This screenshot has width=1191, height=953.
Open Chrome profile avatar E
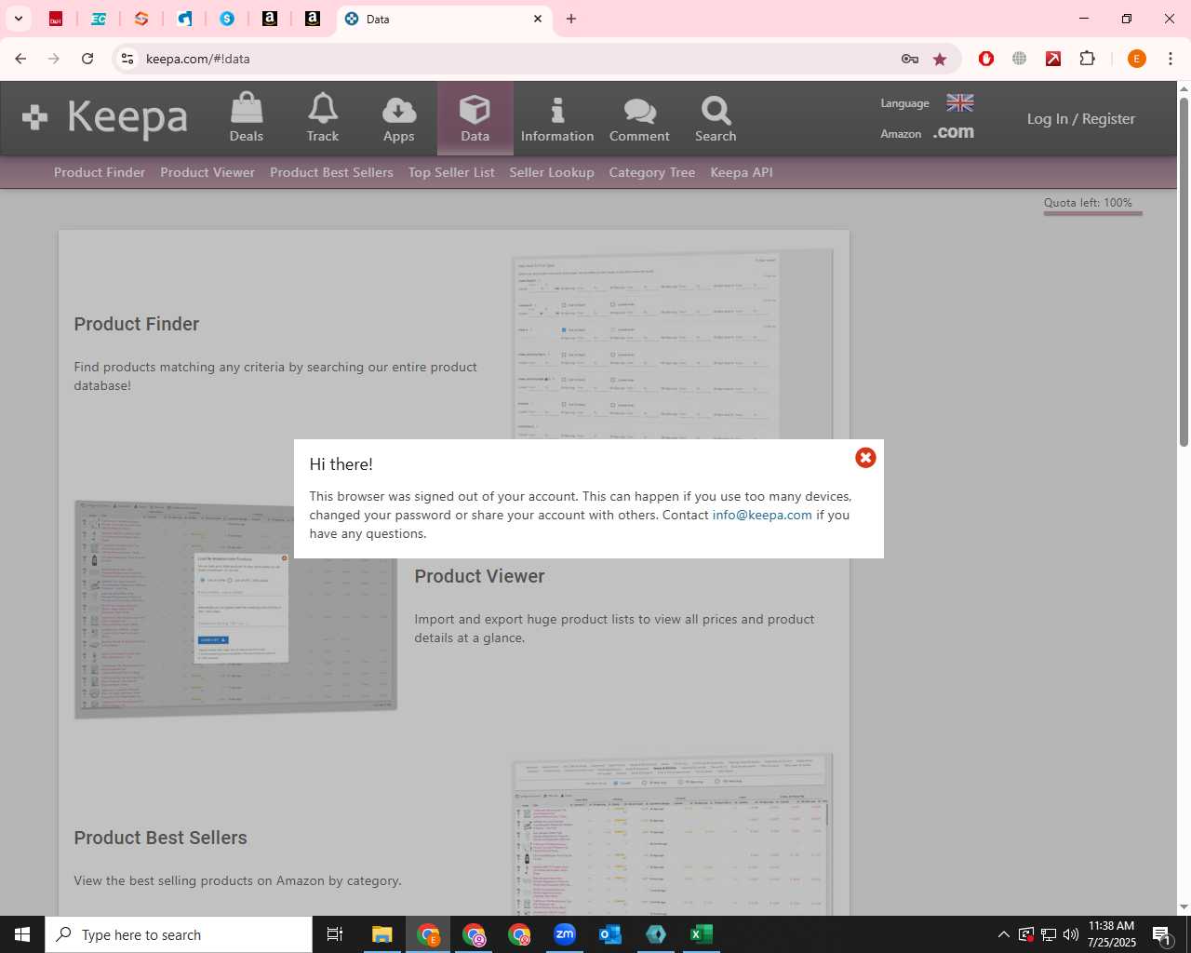coord(1136,59)
